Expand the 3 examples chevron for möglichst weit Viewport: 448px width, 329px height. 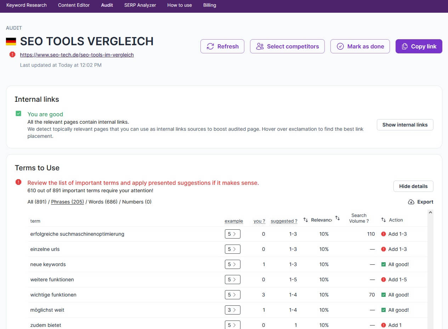[233, 310]
